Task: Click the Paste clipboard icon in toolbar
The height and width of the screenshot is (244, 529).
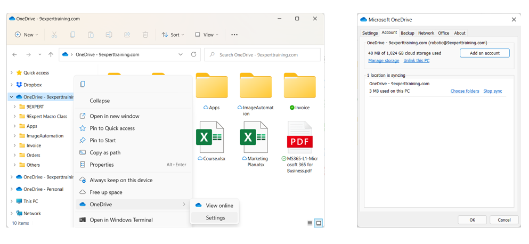Action: coord(91,35)
